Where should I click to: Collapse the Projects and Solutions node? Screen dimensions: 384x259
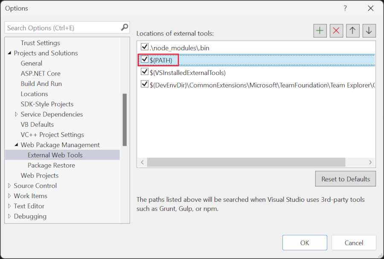click(x=9, y=53)
